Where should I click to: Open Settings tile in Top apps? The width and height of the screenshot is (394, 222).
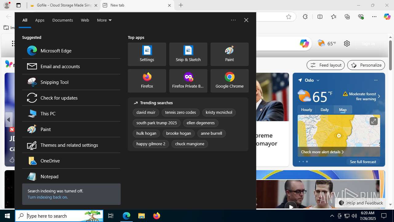tap(147, 54)
